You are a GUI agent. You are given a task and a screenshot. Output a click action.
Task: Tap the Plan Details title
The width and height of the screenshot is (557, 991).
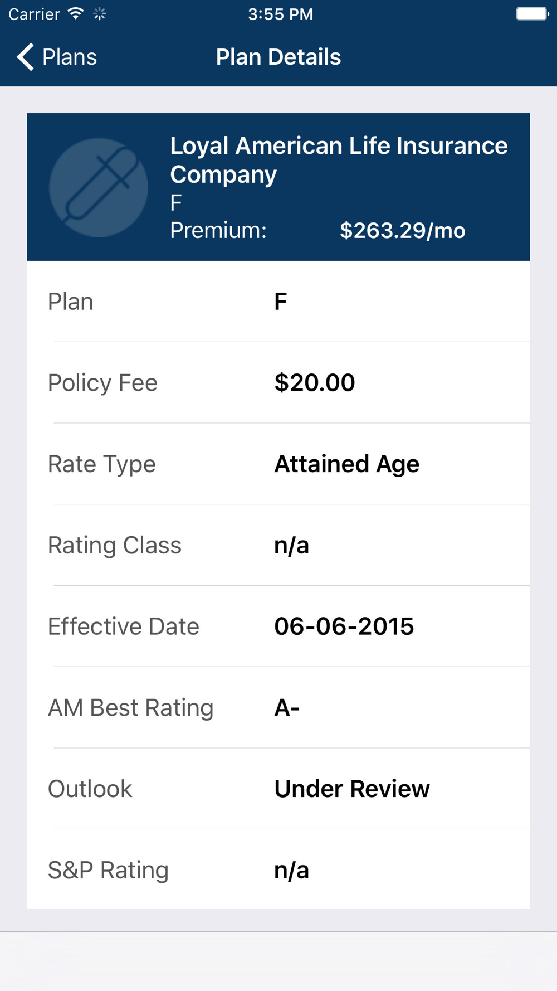point(278,57)
